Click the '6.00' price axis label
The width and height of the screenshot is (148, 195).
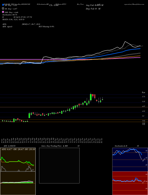click(x=143, y=92)
